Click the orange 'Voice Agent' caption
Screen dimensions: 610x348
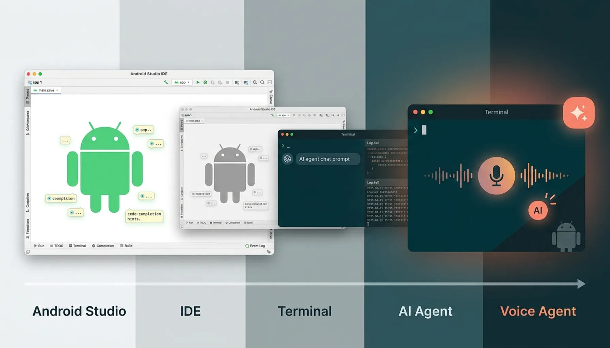538,311
